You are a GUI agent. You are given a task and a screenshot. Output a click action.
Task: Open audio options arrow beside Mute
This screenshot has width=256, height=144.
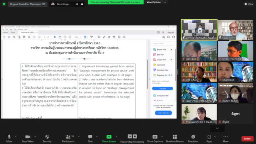click(x=16, y=137)
